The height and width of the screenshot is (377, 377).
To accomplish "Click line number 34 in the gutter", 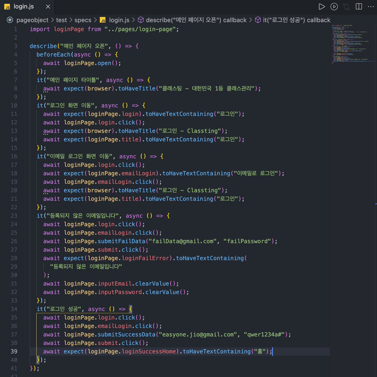I will tap(14, 309).
